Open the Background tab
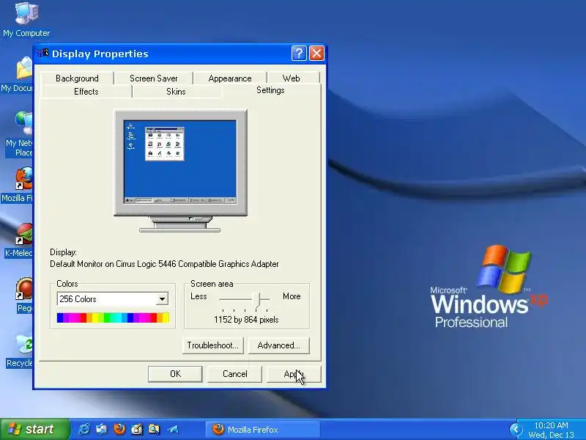The width and height of the screenshot is (586, 440). pos(78,78)
